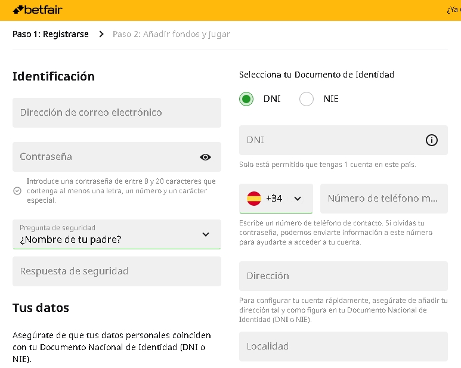Open the DNI info icon
This screenshot has height=368, width=461.
tap(432, 140)
